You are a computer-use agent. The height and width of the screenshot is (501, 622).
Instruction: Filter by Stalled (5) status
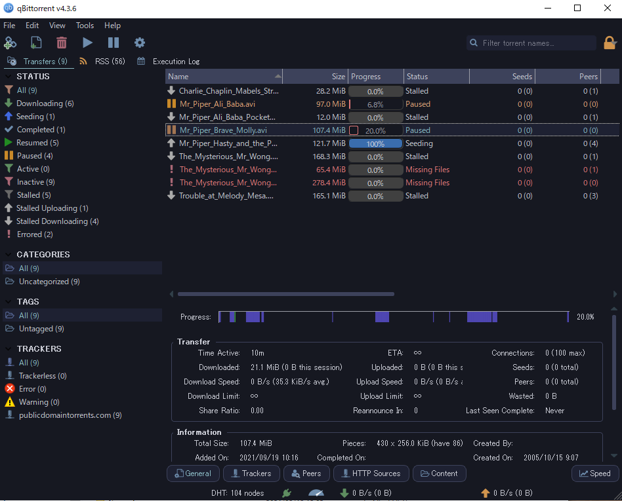[x=28, y=195]
